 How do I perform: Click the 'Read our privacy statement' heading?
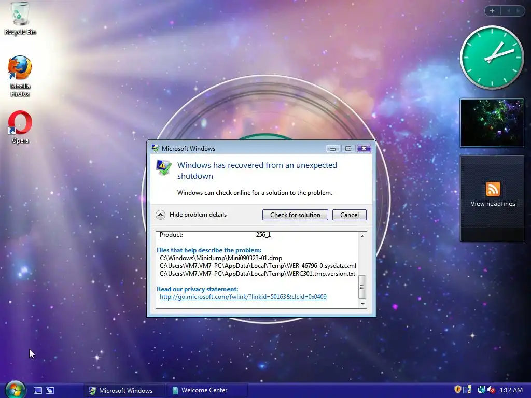pyautogui.click(x=198, y=289)
